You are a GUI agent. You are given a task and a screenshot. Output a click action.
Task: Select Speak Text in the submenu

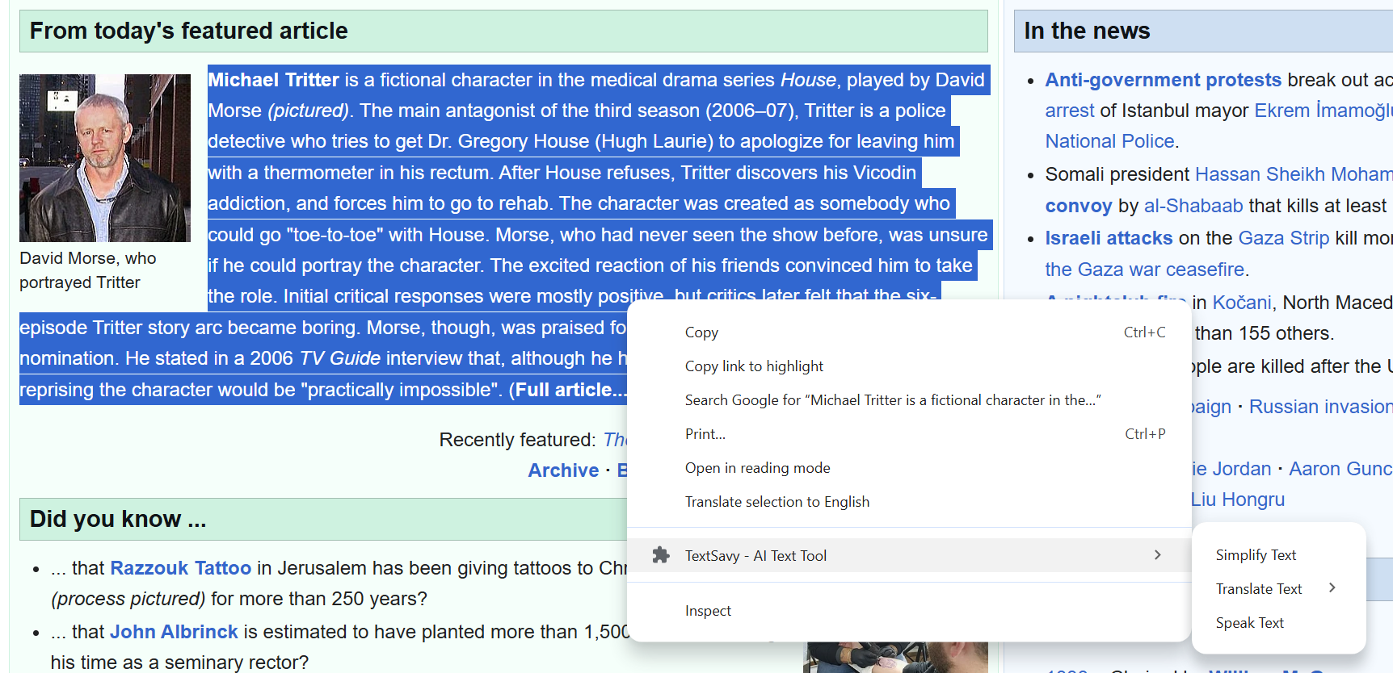coord(1278,623)
